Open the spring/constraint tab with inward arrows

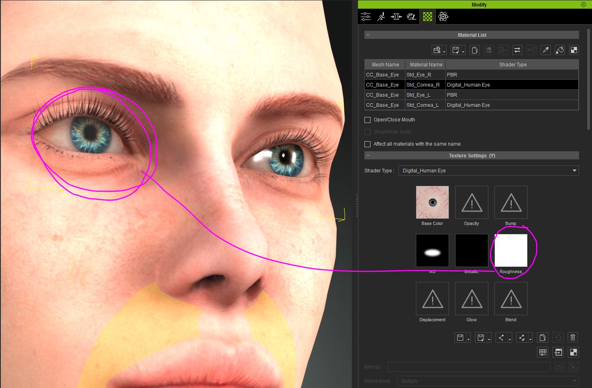click(396, 17)
